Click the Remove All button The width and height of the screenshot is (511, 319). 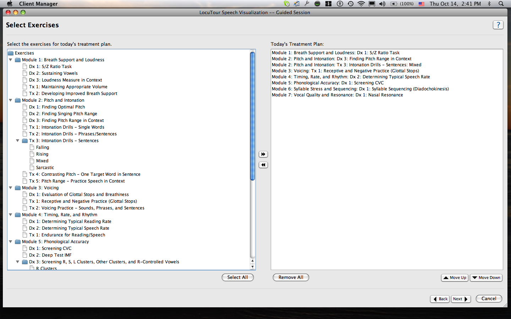[291, 277]
